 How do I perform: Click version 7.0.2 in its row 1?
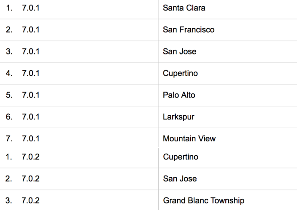(x=30, y=157)
